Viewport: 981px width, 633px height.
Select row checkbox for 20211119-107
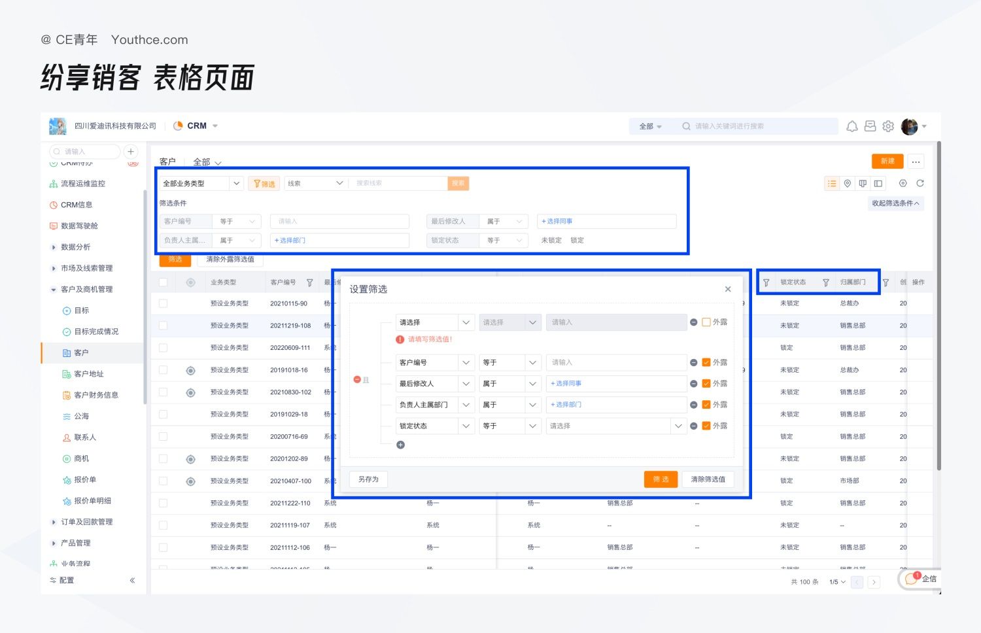[163, 525]
